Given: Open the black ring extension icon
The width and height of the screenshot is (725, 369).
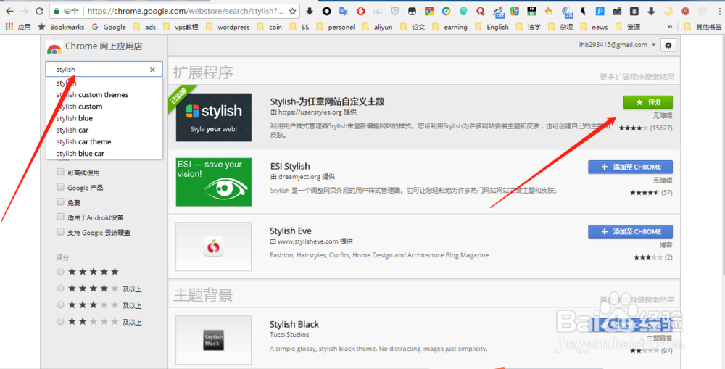Looking at the screenshot, I should tap(326, 11).
